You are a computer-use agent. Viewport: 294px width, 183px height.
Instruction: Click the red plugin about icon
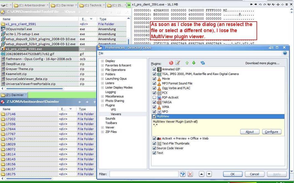tap(171, 63)
